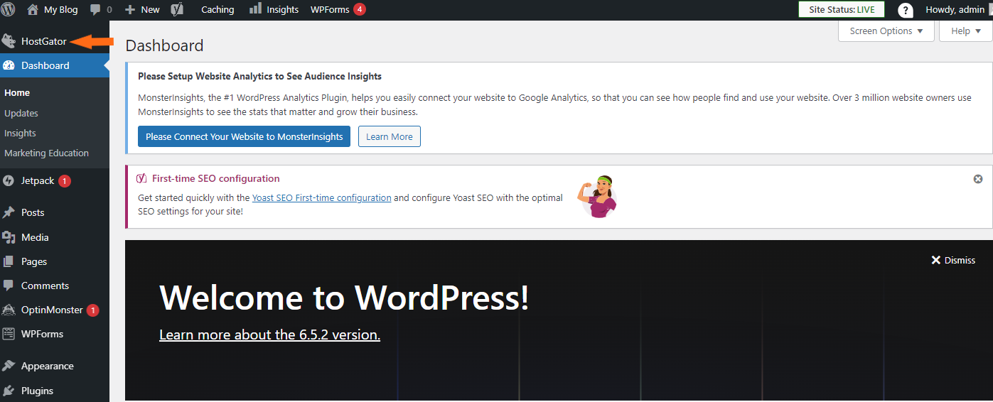Screen dimensions: 993x402
Task: Click the OptinMonster notification badge
Action: (93, 310)
